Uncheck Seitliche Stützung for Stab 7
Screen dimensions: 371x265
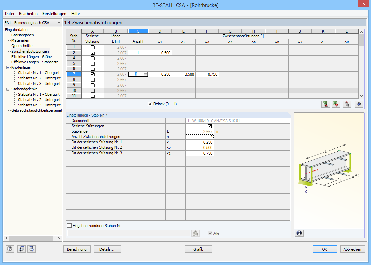point(92,74)
